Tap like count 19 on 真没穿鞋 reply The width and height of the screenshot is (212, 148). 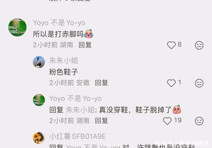point(178,120)
